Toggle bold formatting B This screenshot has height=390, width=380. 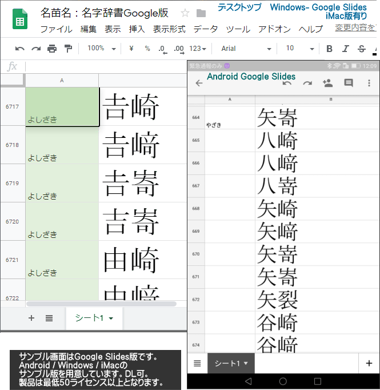[329, 49]
